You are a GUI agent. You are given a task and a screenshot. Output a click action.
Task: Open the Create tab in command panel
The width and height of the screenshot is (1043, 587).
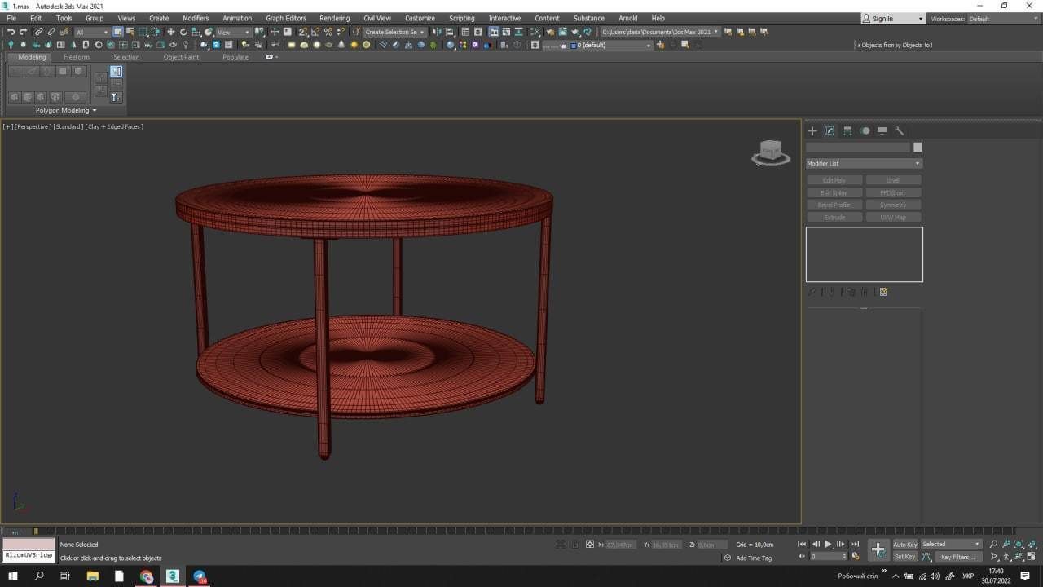click(812, 130)
